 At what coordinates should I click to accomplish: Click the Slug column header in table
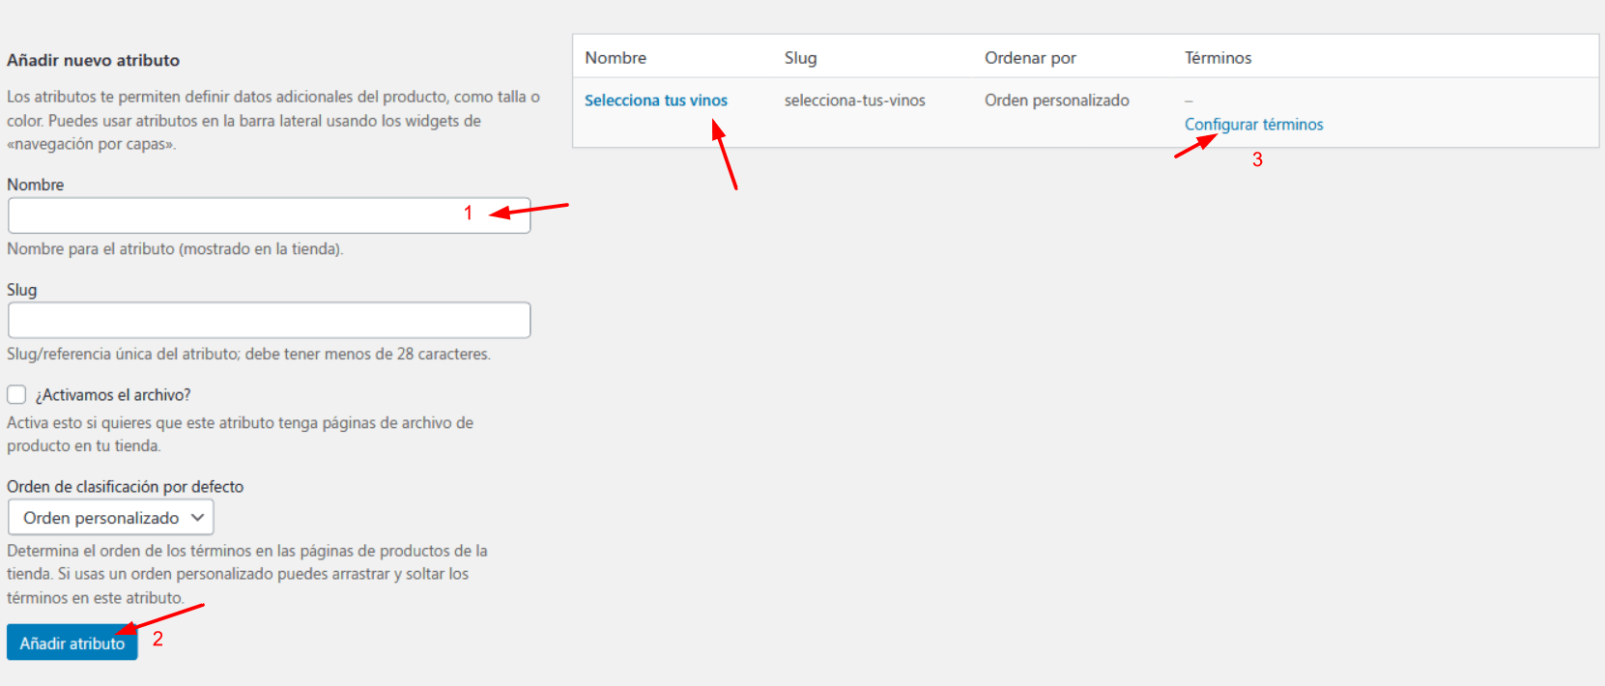pyautogui.click(x=800, y=58)
